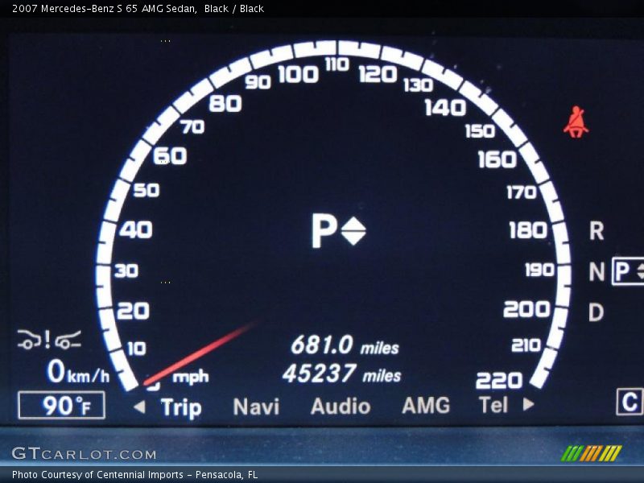
Task: Click the mph unit label
Action: click(191, 377)
